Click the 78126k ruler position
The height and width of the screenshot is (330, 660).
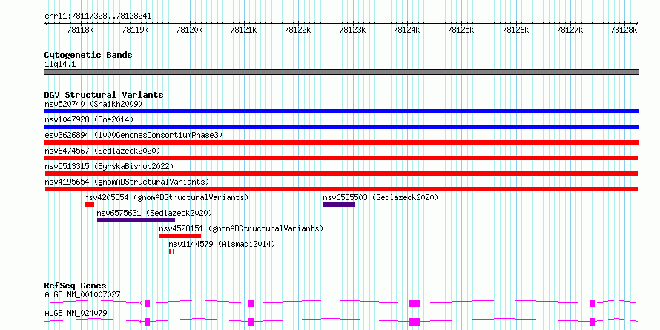515,30
